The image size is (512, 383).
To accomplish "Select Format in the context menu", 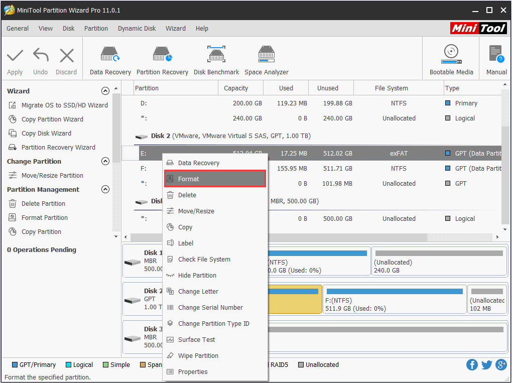I will tap(215, 179).
